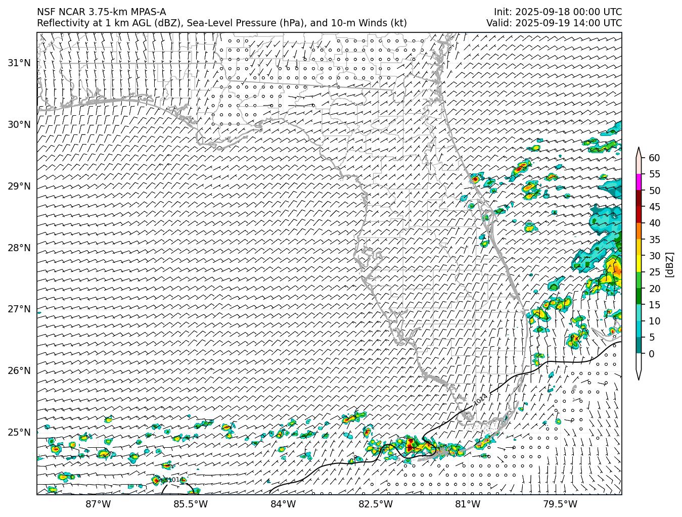Click the 87°W longitude tick label
The width and height of the screenshot is (682, 517).
pyautogui.click(x=98, y=504)
